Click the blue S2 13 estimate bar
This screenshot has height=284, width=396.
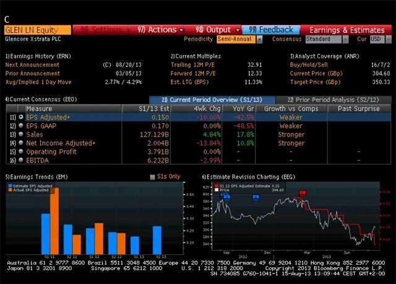(157, 240)
